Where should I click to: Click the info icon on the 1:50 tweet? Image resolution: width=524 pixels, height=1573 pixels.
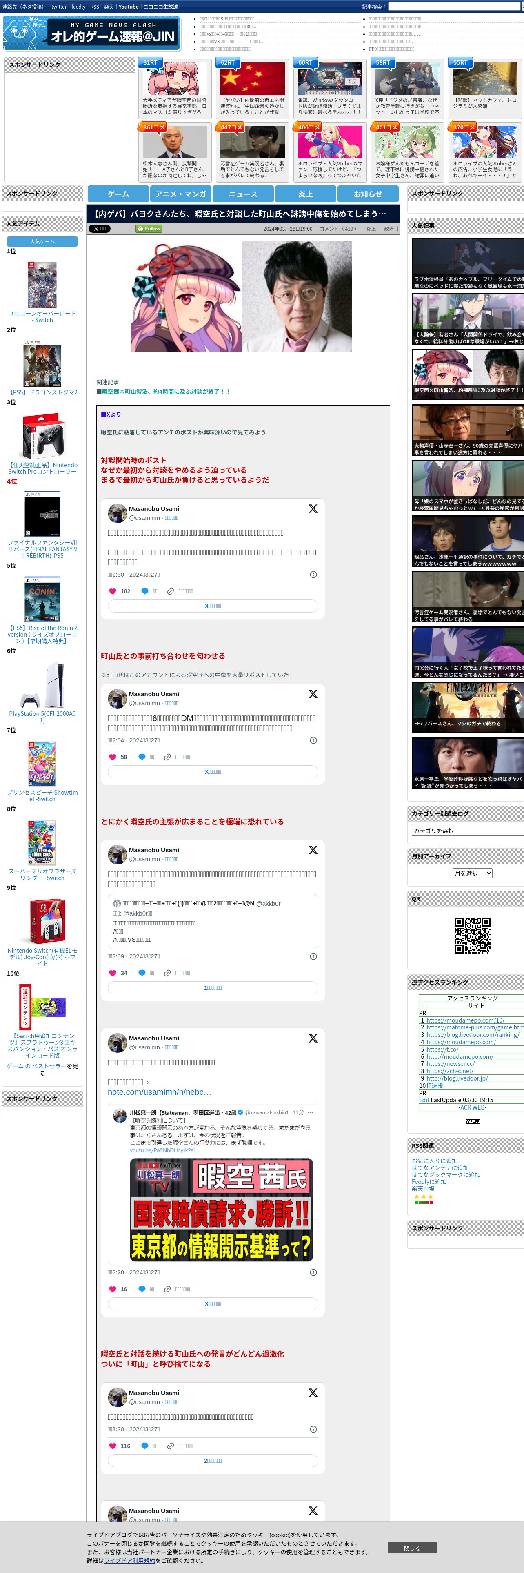coord(313,575)
